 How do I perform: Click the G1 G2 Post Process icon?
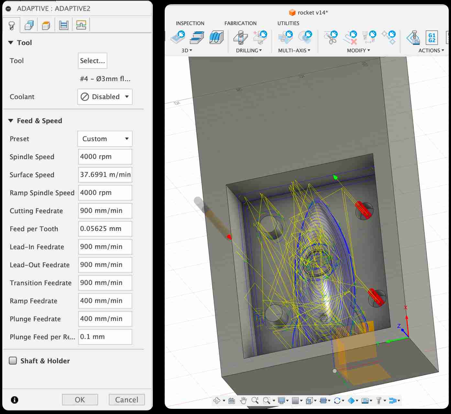point(432,38)
